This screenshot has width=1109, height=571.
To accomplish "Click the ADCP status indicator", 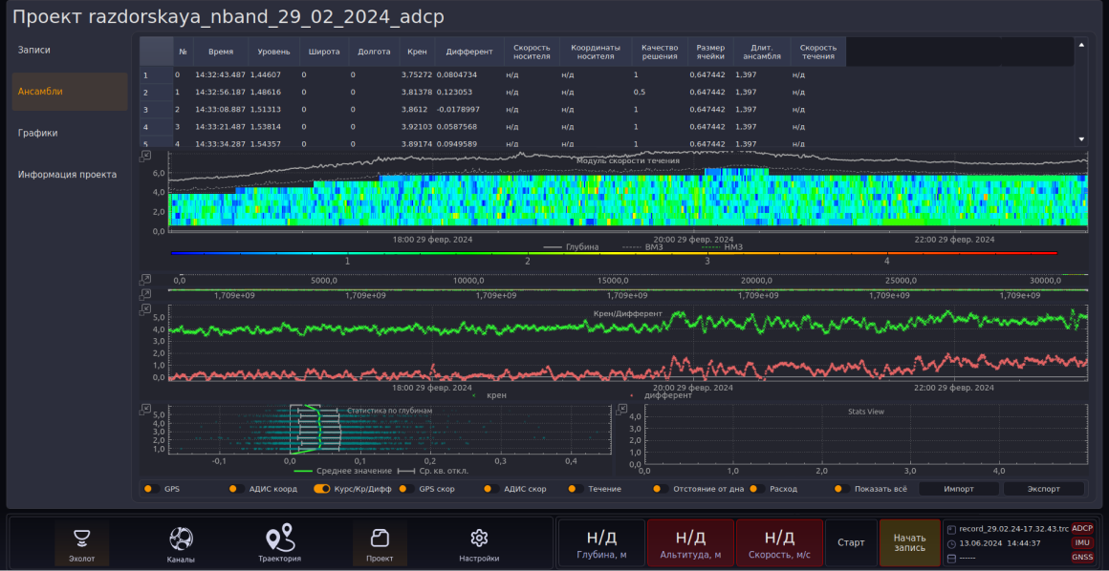I will click(1082, 528).
